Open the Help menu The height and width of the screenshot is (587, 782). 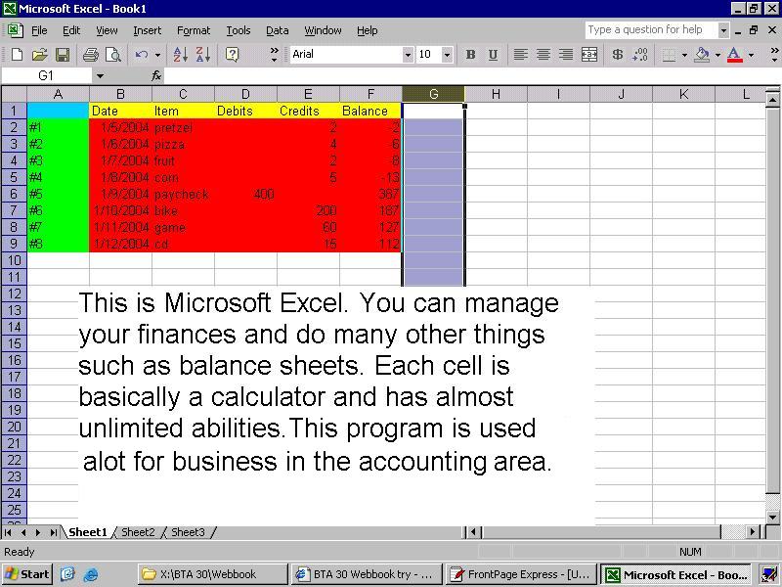click(368, 30)
